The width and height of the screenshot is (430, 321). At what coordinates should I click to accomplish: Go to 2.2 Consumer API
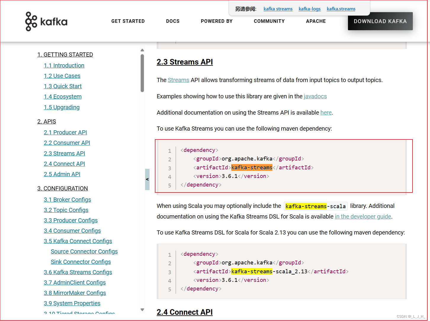point(67,143)
